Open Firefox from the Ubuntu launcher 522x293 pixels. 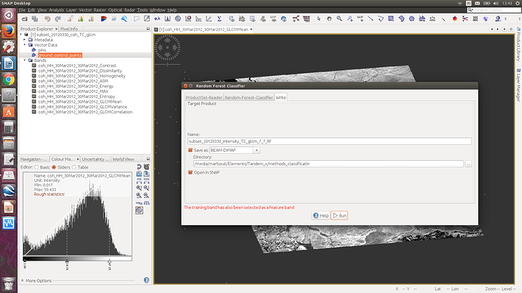(x=8, y=32)
